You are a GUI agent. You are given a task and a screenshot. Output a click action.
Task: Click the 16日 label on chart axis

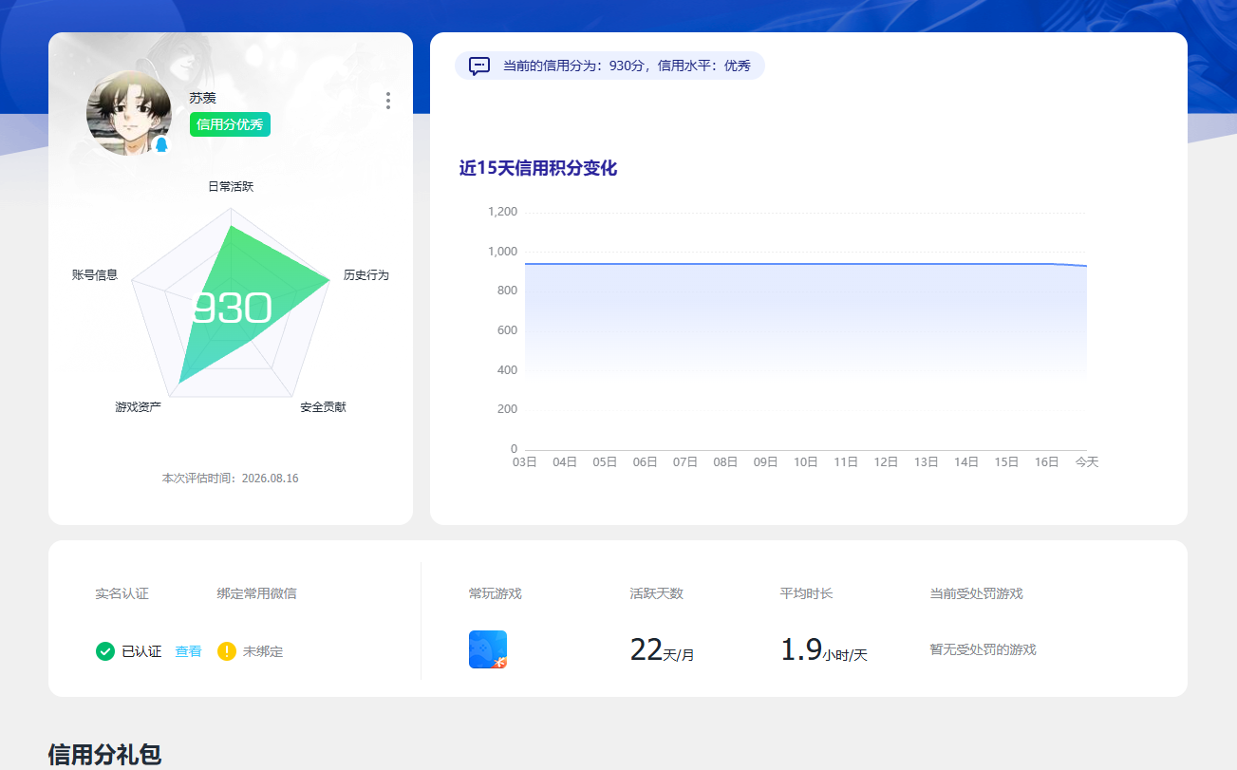pos(1047,461)
